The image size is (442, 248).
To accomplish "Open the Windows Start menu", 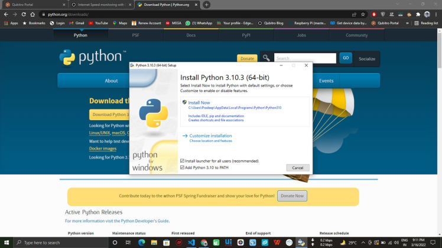I will click(x=6, y=242).
